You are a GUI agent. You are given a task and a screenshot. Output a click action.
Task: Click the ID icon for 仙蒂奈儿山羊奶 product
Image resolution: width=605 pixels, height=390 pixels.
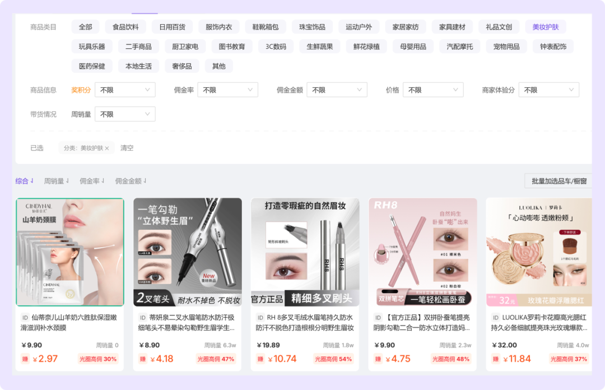(25, 317)
